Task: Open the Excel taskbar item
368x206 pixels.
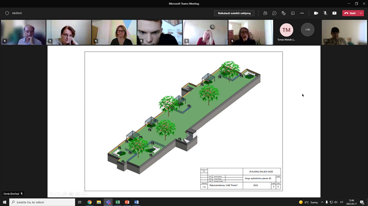Action: coord(117,202)
